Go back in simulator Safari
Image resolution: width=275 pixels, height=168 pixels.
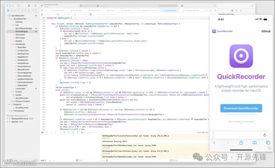[x=214, y=143]
